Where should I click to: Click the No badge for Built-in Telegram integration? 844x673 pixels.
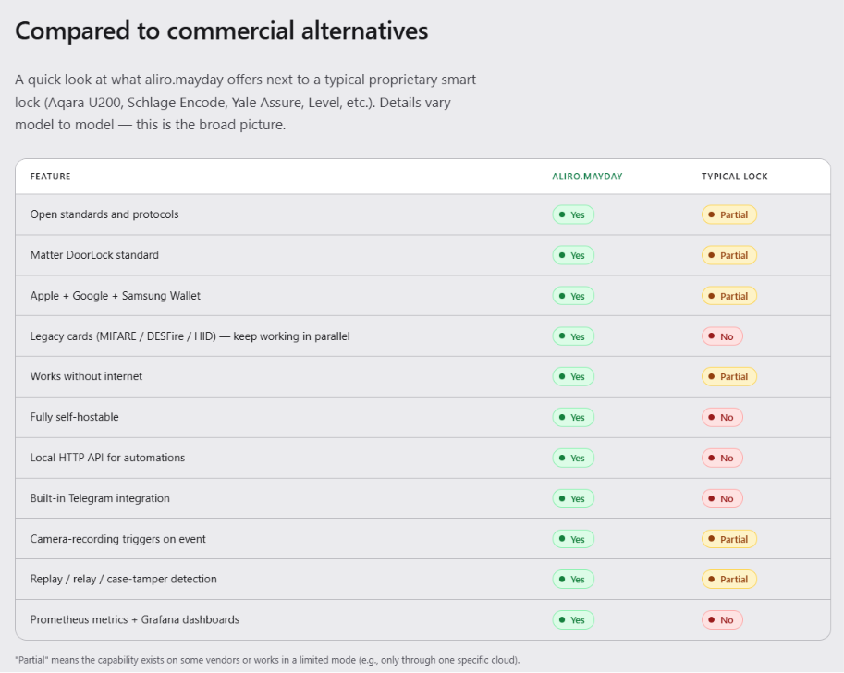pos(722,498)
